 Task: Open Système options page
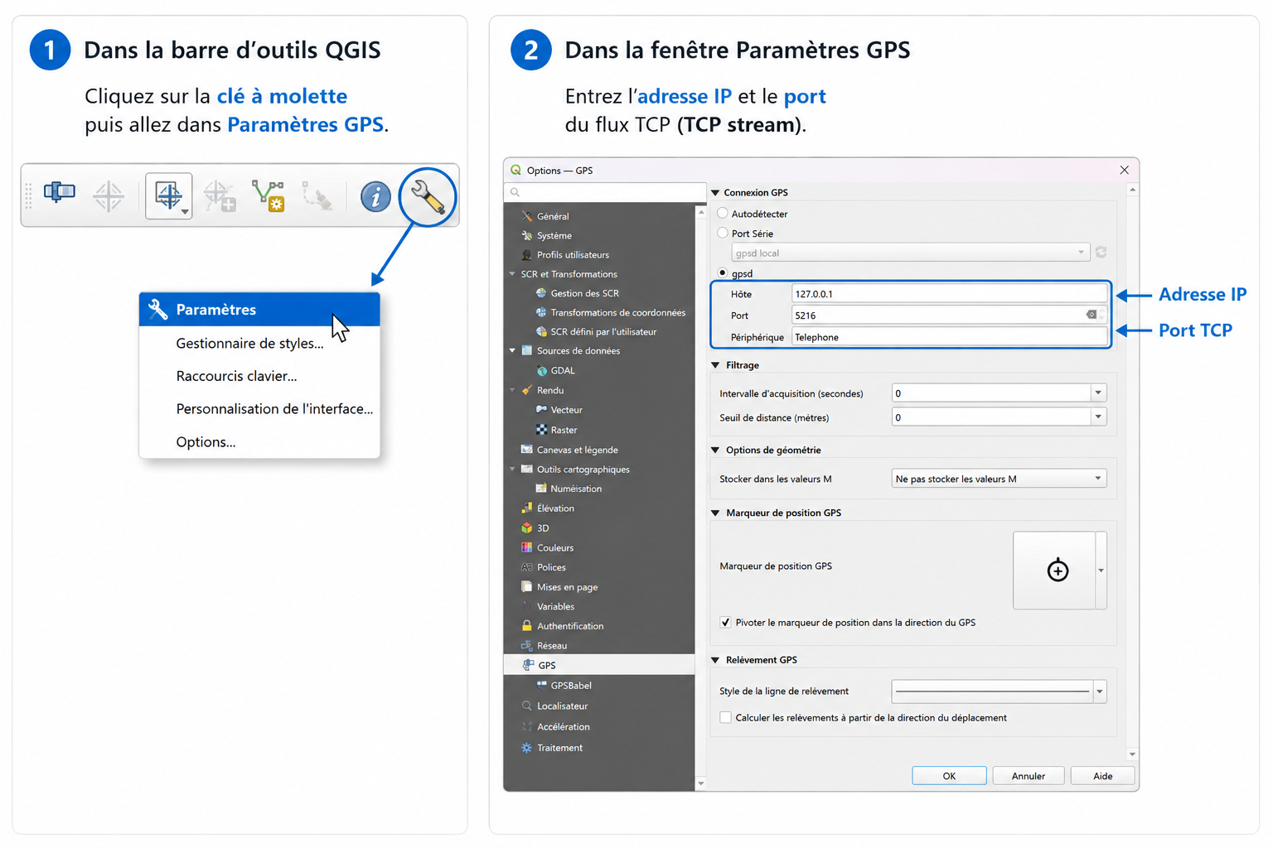tap(554, 236)
